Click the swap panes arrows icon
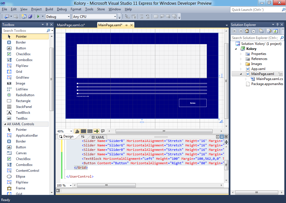 pyautogui.click(x=83, y=137)
